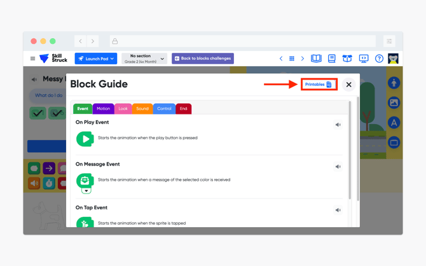Open the Launch Pad dropdown

pos(96,59)
